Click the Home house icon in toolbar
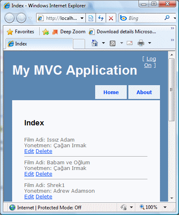Viewport: 179px width, 215px height. pos(95,43)
